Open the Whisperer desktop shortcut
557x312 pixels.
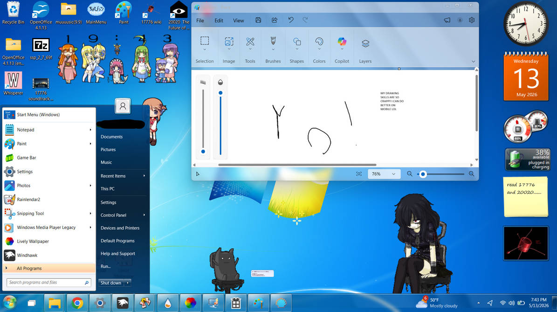(x=13, y=83)
